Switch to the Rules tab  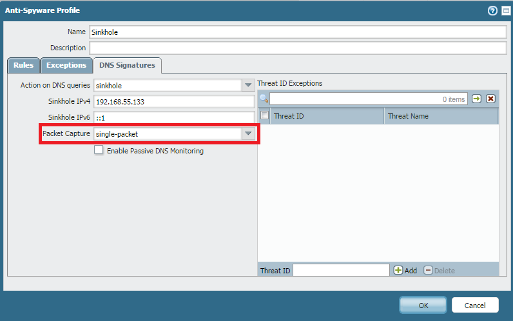pos(24,65)
